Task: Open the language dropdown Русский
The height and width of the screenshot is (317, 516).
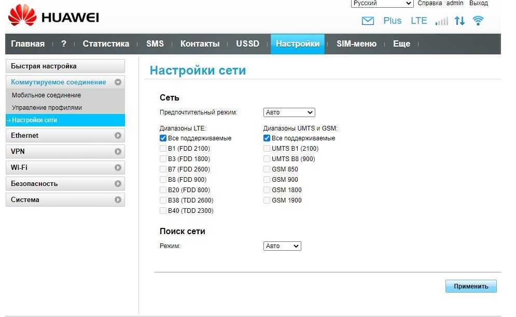Action: (x=382, y=3)
